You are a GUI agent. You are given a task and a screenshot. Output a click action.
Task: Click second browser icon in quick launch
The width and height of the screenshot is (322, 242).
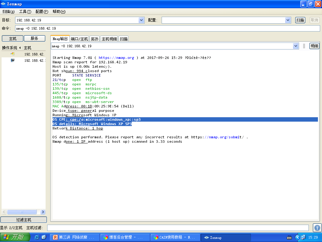(44, 237)
